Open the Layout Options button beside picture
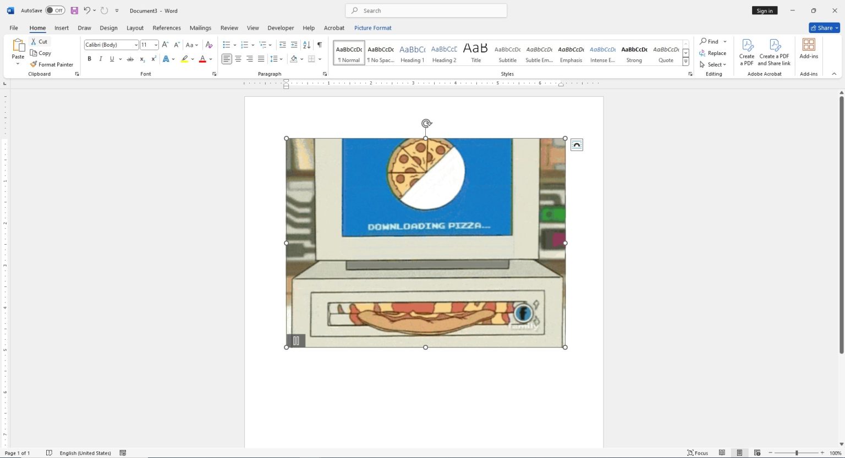This screenshot has height=458, width=845. [x=577, y=145]
